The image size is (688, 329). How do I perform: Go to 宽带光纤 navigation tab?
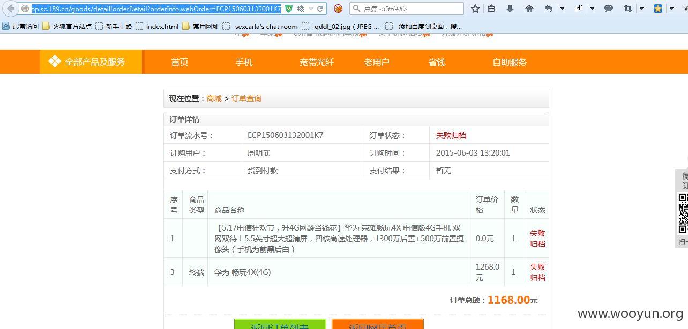317,62
